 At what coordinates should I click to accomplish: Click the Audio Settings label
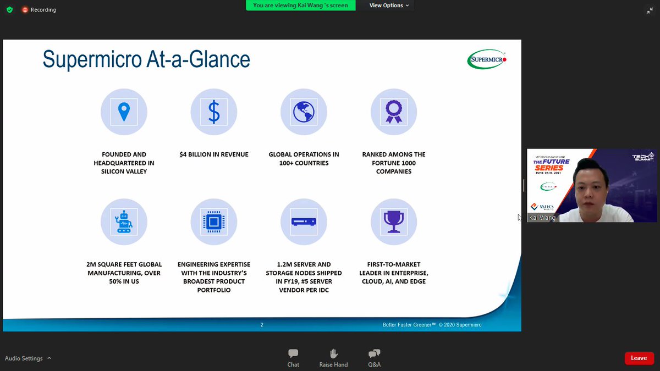click(24, 358)
